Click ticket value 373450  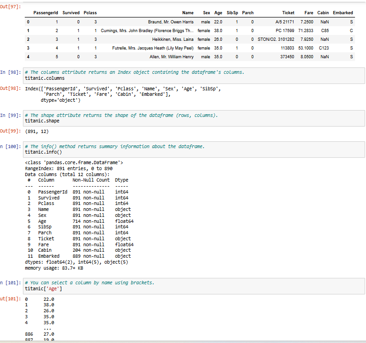point(287,57)
